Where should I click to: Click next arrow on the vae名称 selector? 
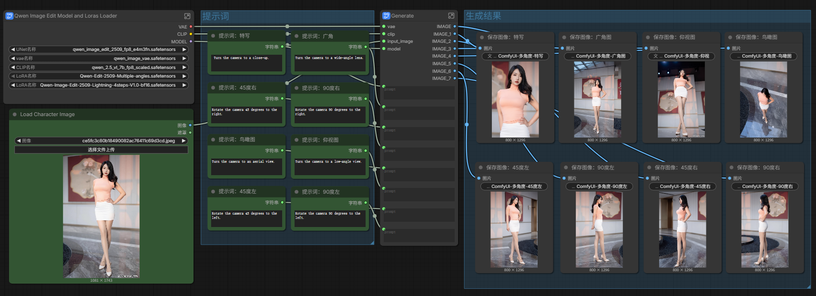pos(184,59)
